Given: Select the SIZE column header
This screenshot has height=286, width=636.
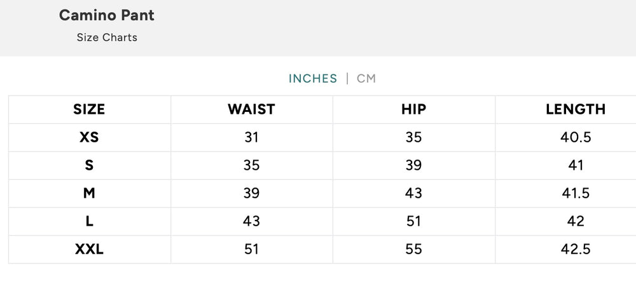Looking at the screenshot, I should (x=89, y=109).
